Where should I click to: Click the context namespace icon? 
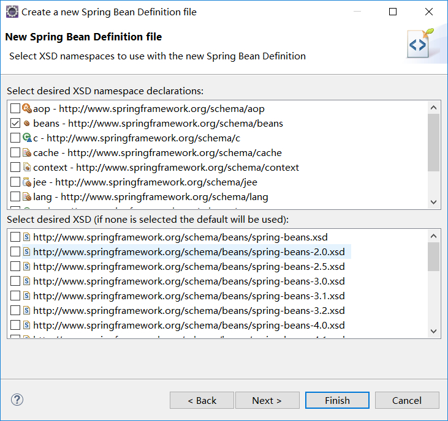[27, 167]
